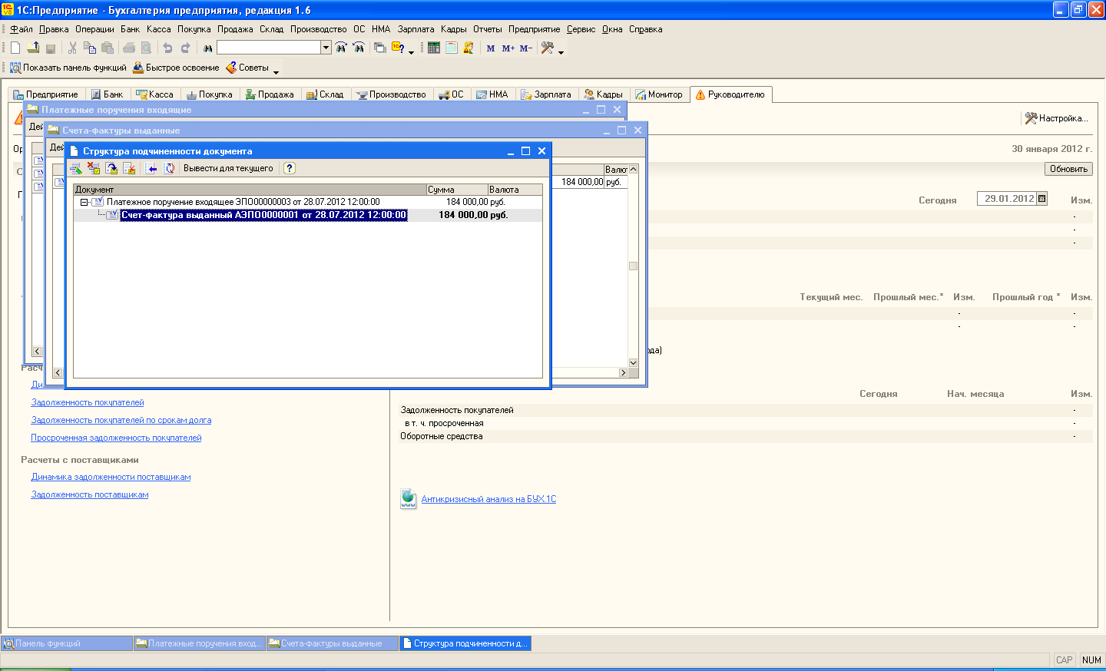
Task: Open link Задолженность поставщикам
Action: click(x=90, y=494)
